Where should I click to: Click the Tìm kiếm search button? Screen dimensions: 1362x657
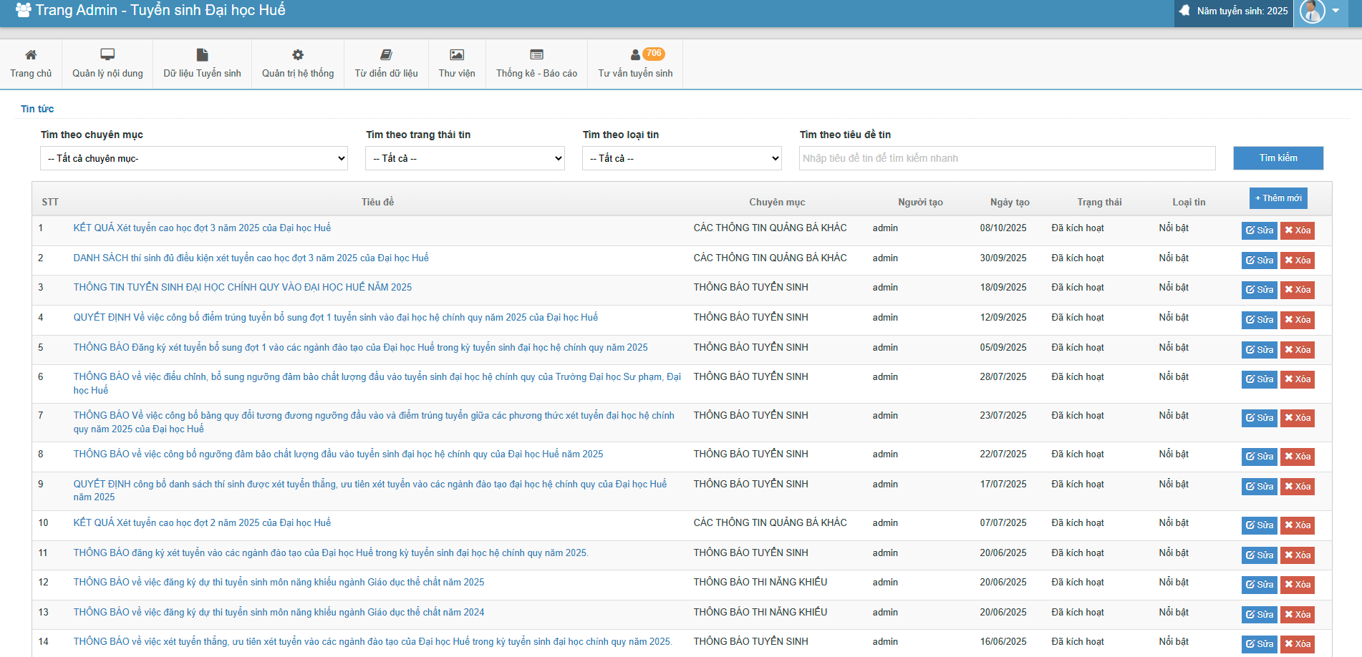point(1278,158)
